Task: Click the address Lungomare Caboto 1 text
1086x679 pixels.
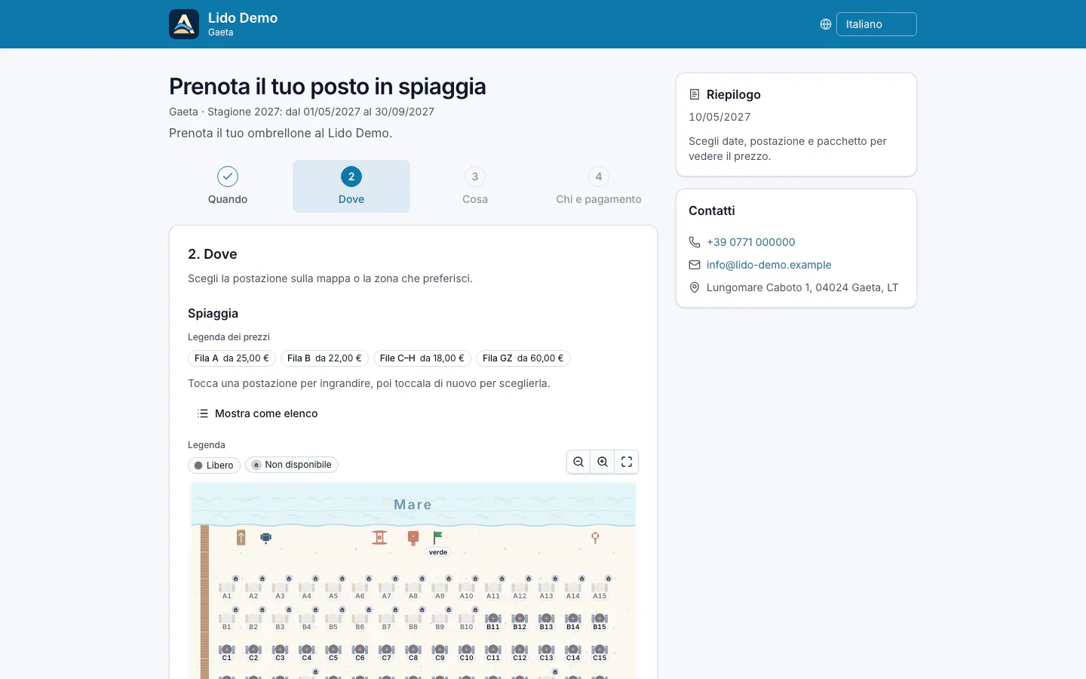Action: point(802,287)
